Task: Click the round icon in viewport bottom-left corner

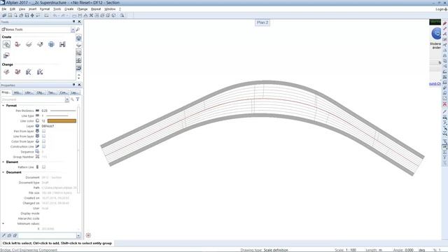Action: click(88, 235)
